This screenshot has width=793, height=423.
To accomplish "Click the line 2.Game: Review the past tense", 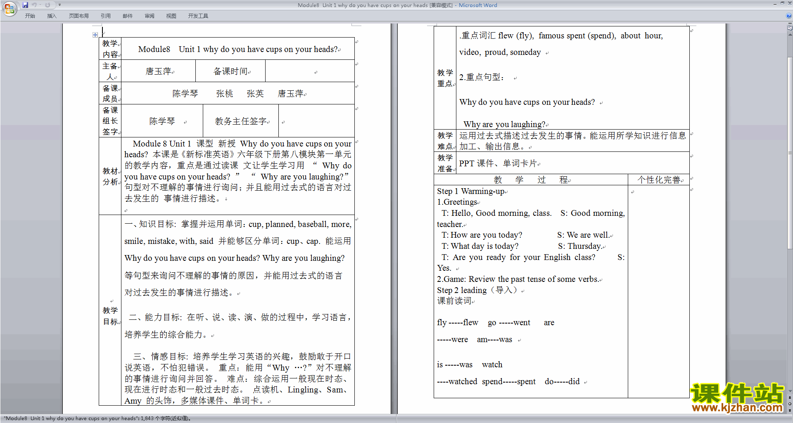I will [518, 279].
